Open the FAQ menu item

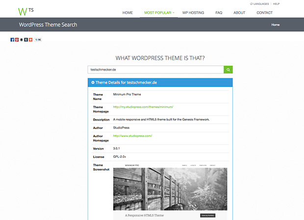point(219,13)
